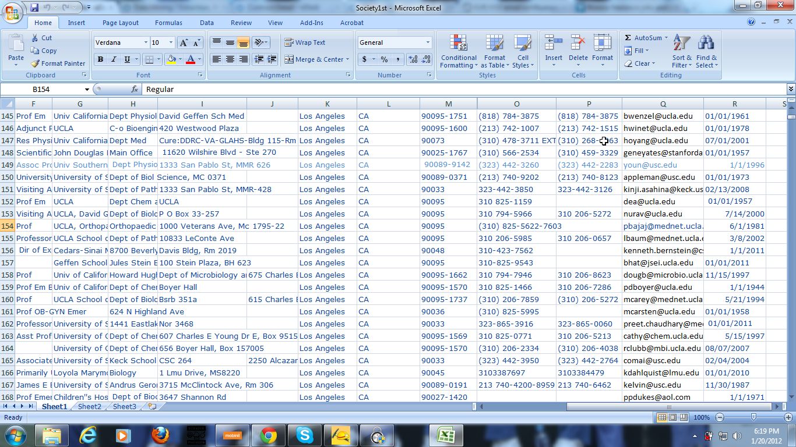Select the Sheet3 worksheet tab
The width and height of the screenshot is (796, 447).
coord(125,407)
